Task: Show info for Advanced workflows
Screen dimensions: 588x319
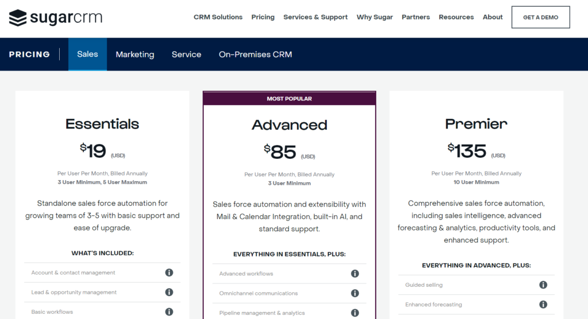Action: 355,274
